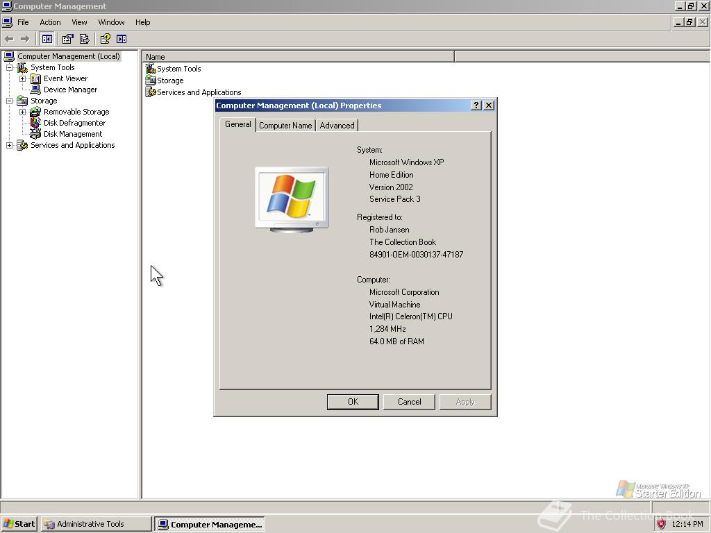The height and width of the screenshot is (533, 711).
Task: Collapse the Storage tree node
Action: click(x=9, y=101)
